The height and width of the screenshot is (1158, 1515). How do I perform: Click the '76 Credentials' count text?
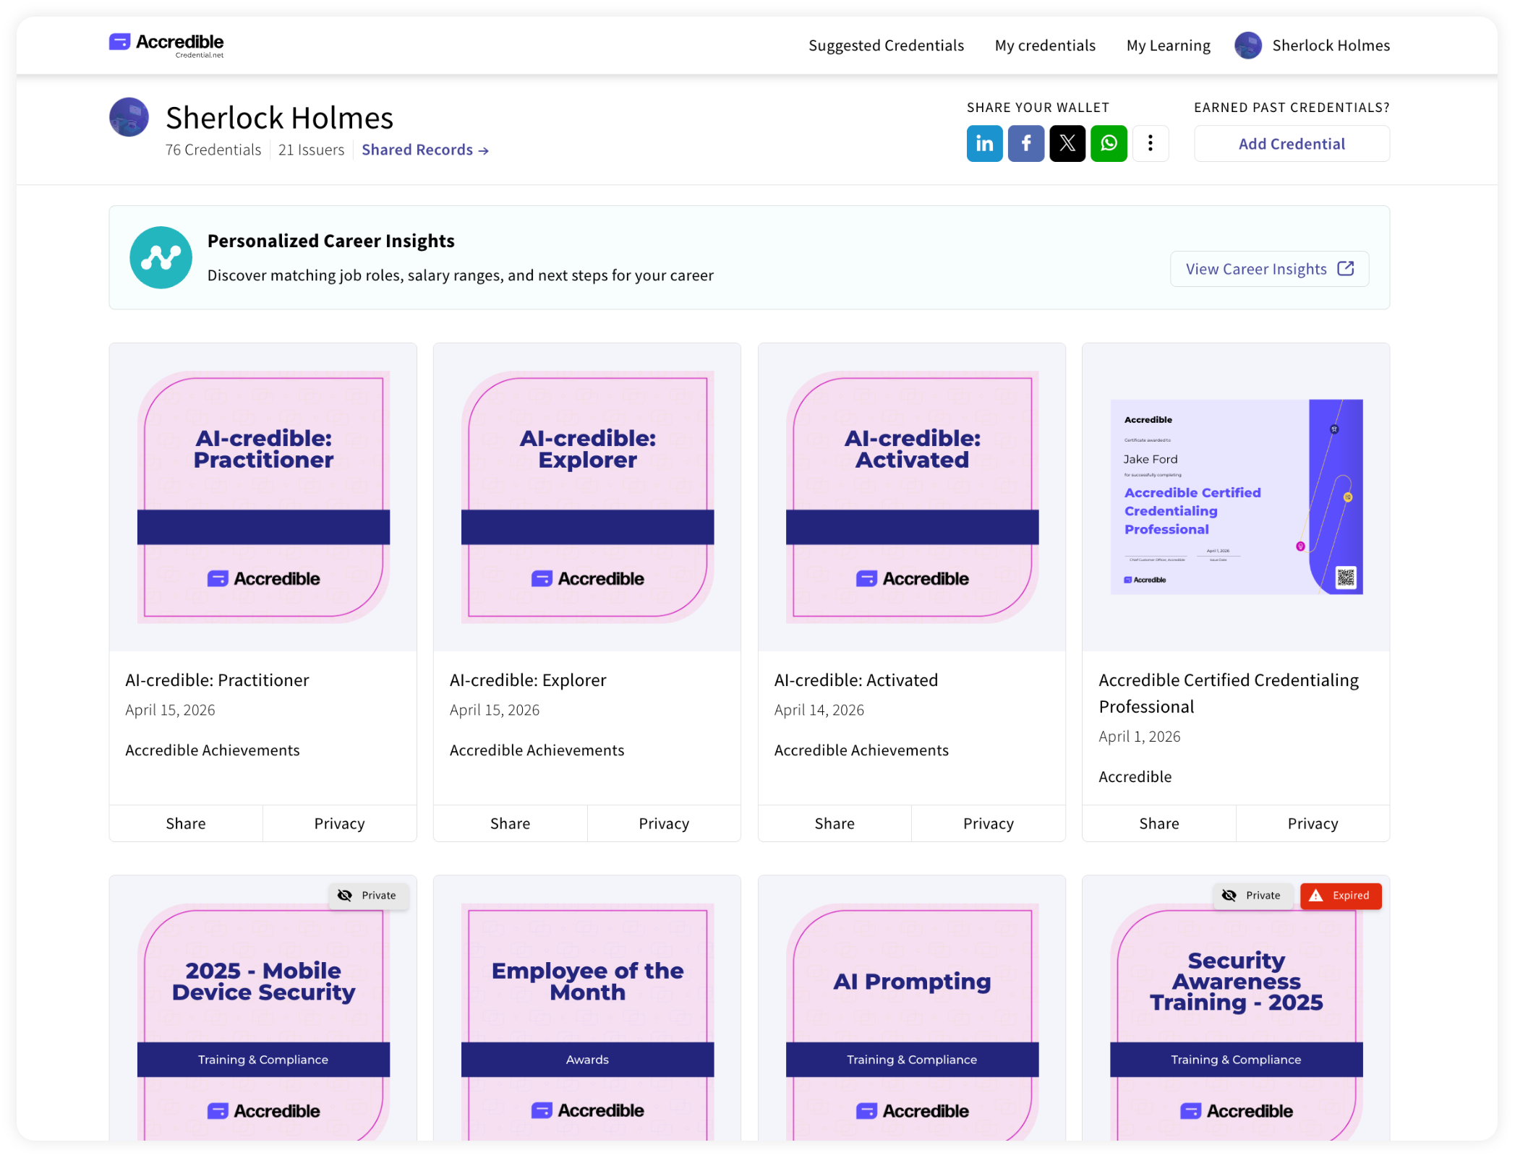213,150
